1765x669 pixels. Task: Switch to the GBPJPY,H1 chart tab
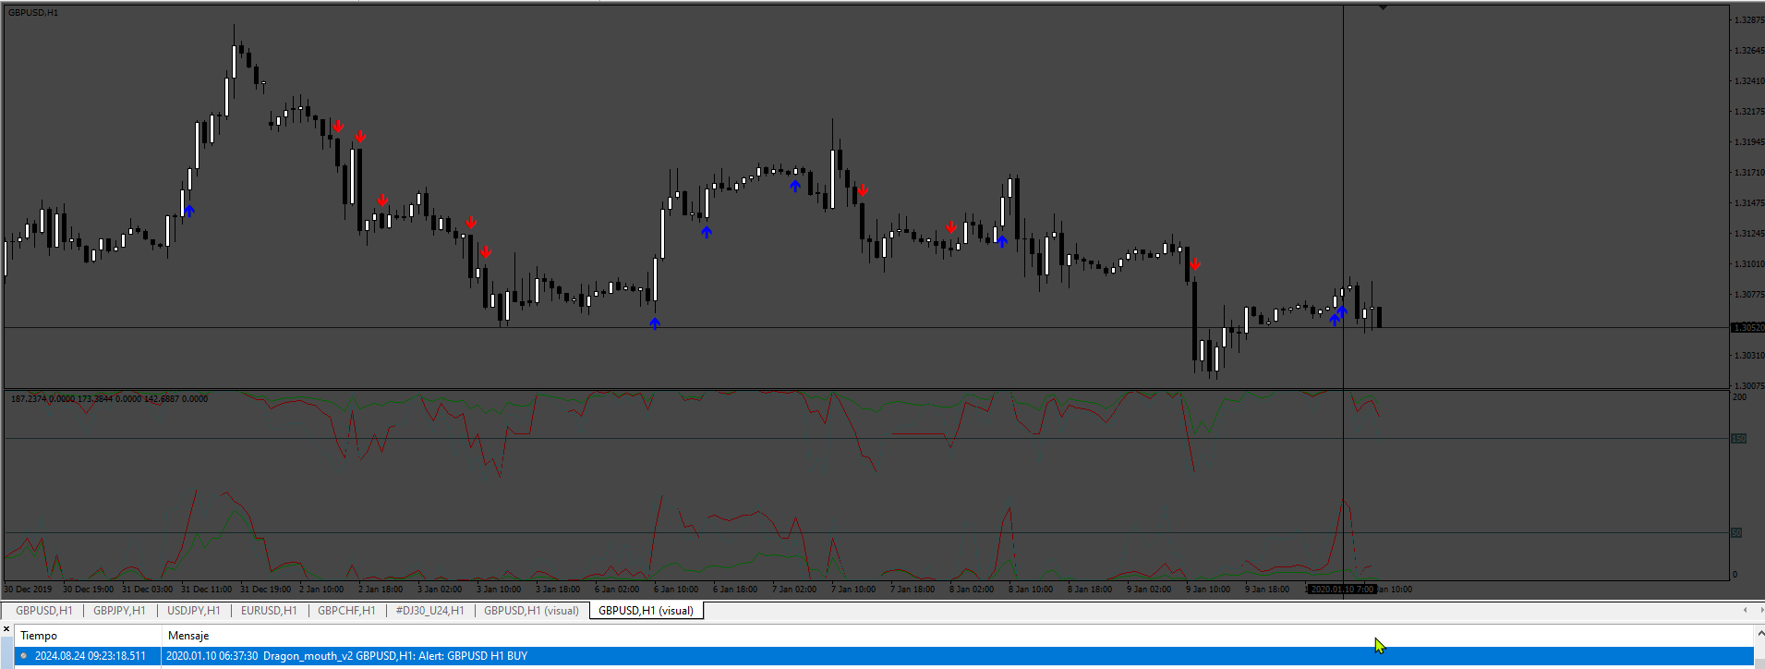point(119,611)
